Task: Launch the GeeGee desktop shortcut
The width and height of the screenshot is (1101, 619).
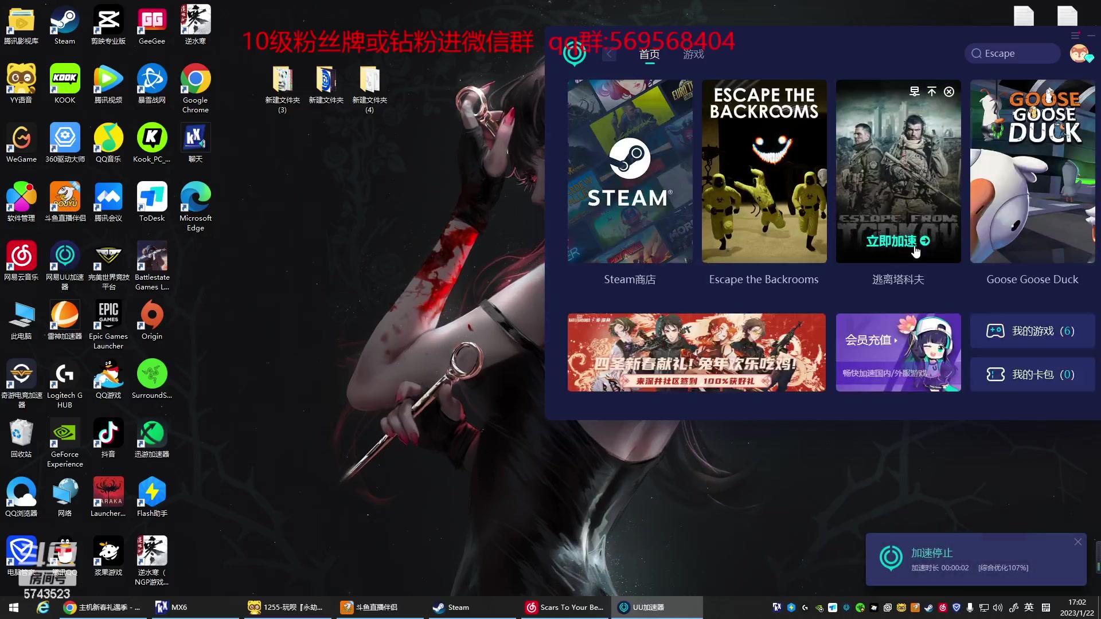Action: click(152, 25)
